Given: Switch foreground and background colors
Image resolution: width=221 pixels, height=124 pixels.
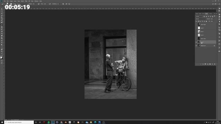Looking at the screenshot, I should [2, 56].
